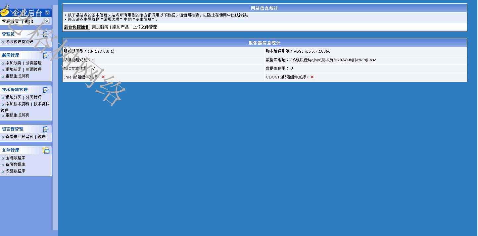Click the 技术资料管理 section header icon
The image size is (478, 236).
pos(46,90)
